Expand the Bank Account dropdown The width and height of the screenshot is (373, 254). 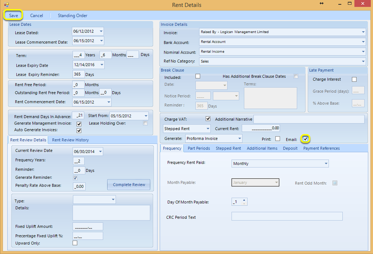363,42
